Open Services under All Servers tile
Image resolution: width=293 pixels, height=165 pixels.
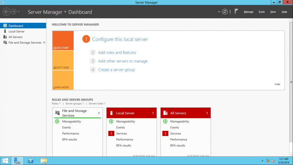(175, 133)
